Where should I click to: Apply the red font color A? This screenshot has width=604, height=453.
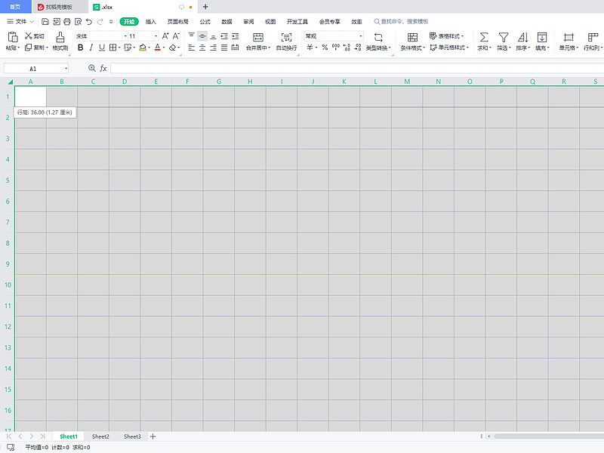pyautogui.click(x=158, y=48)
